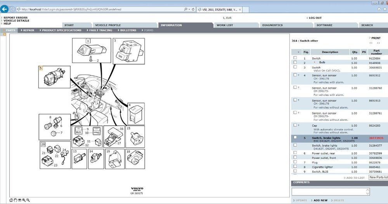The height and width of the screenshot is (204, 388).
Task: Click the brake light switch image labeled 5
Action: (54, 76)
